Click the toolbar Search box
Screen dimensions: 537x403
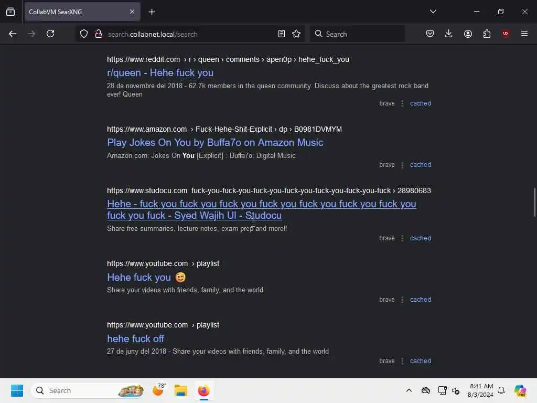tap(357, 34)
